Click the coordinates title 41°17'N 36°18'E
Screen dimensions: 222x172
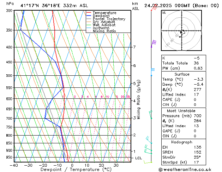point(40,6)
